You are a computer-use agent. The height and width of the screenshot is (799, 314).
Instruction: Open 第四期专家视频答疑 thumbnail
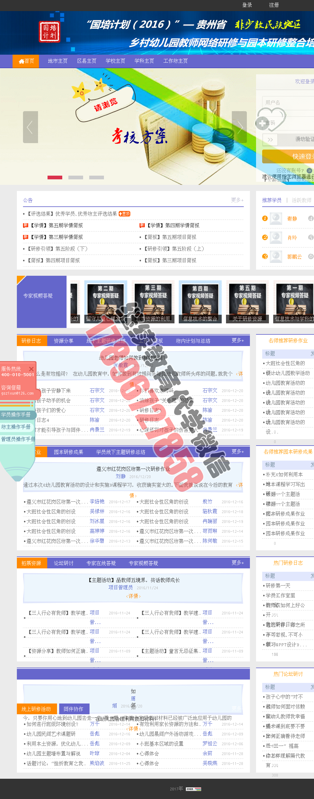(200, 302)
